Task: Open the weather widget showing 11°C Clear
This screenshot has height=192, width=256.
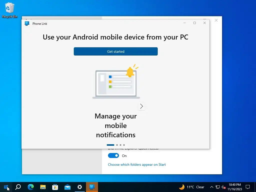Action: point(192,187)
